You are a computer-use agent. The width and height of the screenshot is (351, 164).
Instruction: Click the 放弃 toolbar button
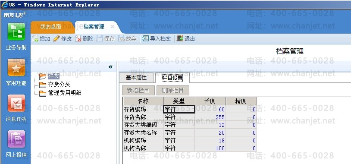click(127, 38)
